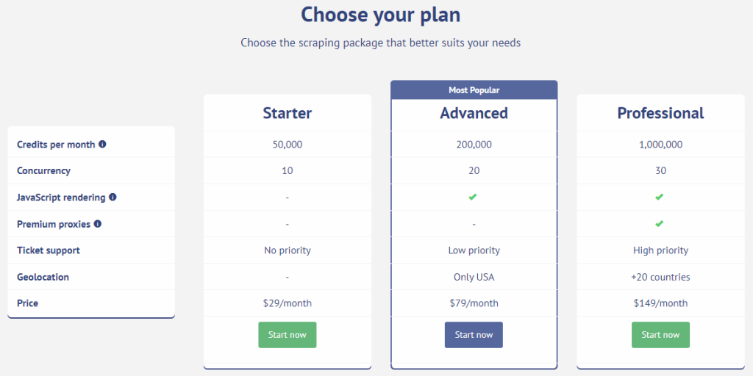Screen dimensions: 753x376
Task: Click JavaScript rendering checkmark in Professional column
Action: click(x=660, y=197)
